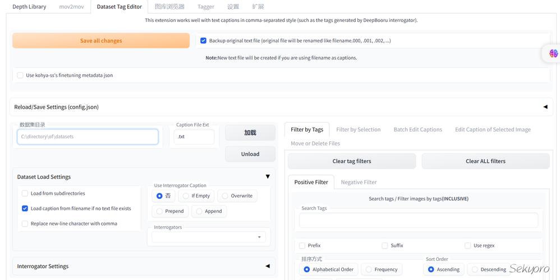Click Clear ALL filters button
Image resolution: width=560 pixels, height=280 pixels.
486,161
